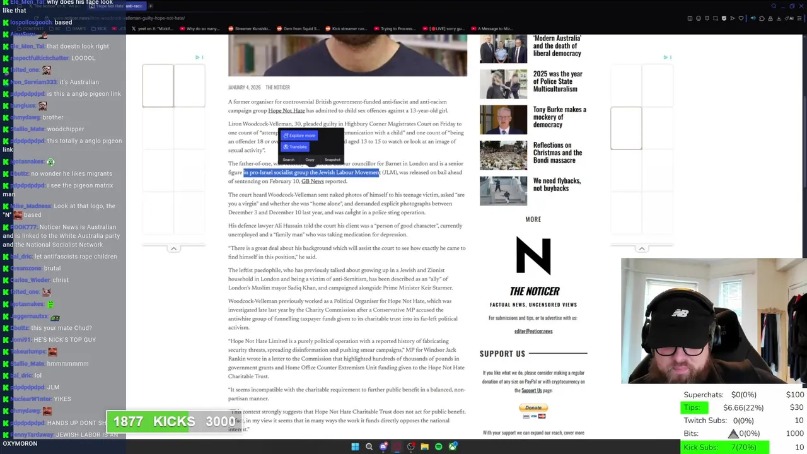This screenshot has height=454, width=807.
Task: Choose Copy in the selection popup
Action: (x=310, y=160)
